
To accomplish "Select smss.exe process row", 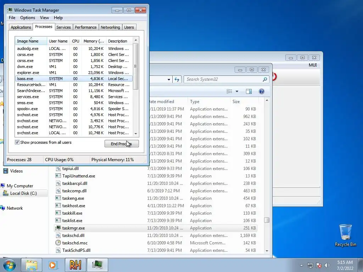I will click(x=74, y=103).
